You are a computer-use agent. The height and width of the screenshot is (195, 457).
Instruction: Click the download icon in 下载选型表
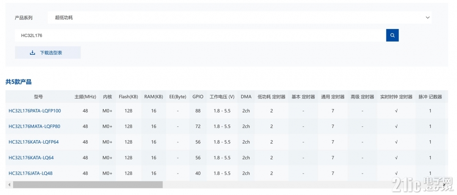[32, 53]
